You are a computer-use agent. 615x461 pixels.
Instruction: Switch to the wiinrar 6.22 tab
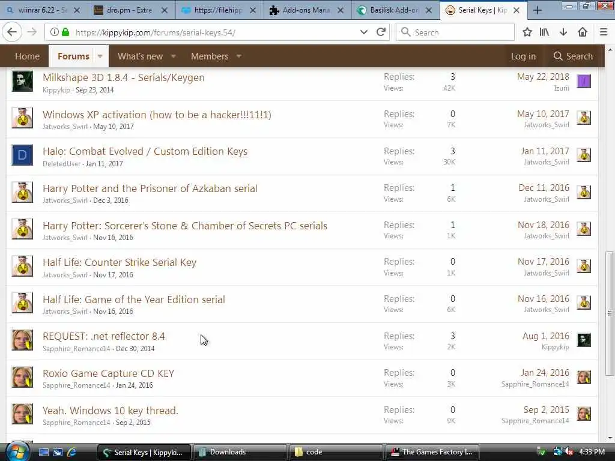pos(43,10)
